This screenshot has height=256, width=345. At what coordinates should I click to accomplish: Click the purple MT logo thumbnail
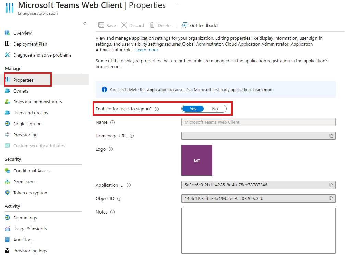tap(197, 160)
